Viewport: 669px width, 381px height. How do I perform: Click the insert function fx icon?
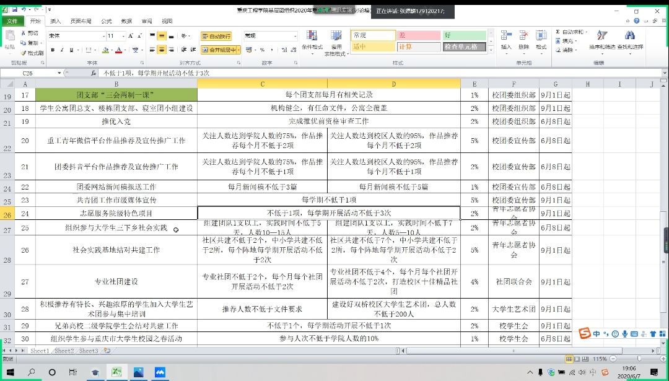point(93,73)
